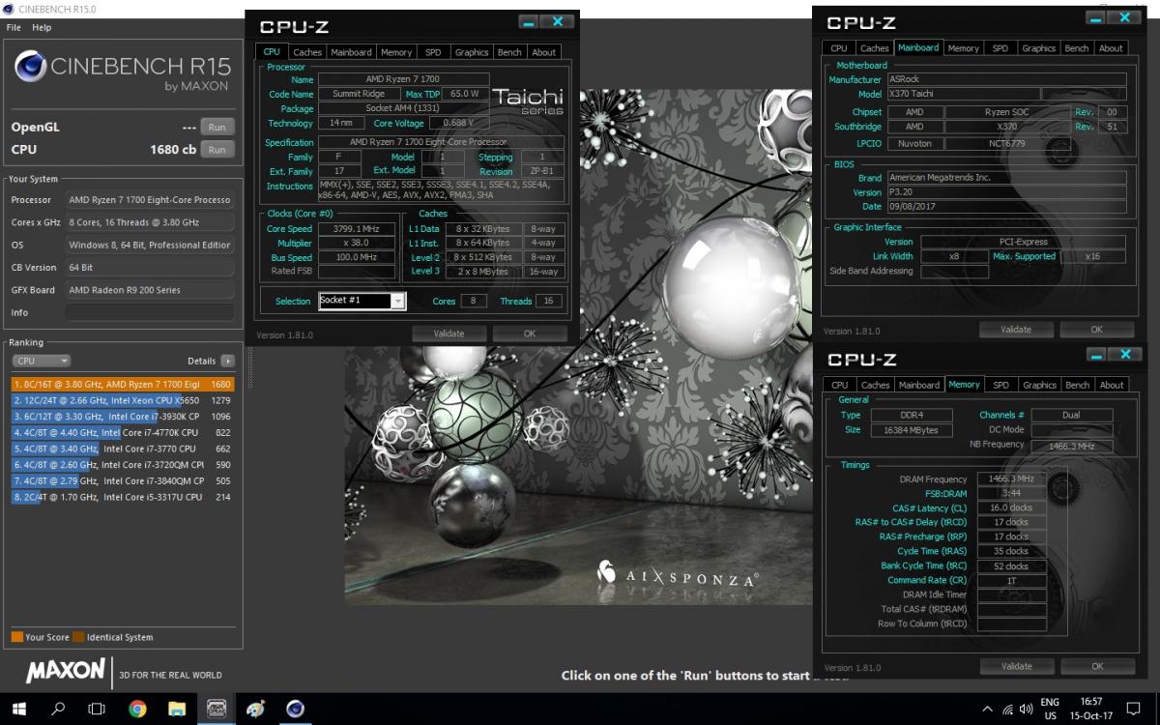Click Validate in the Memory CPU-Z window
Image resolution: width=1160 pixels, height=725 pixels.
[1016, 666]
